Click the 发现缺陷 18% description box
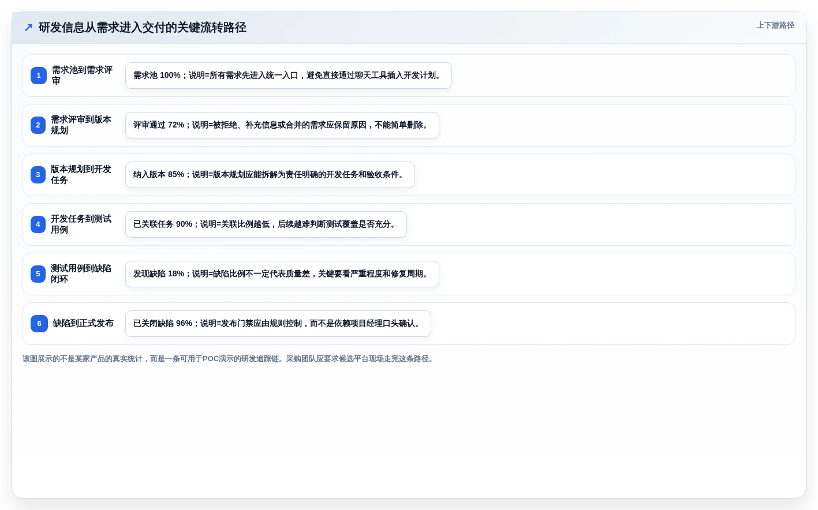 282,274
